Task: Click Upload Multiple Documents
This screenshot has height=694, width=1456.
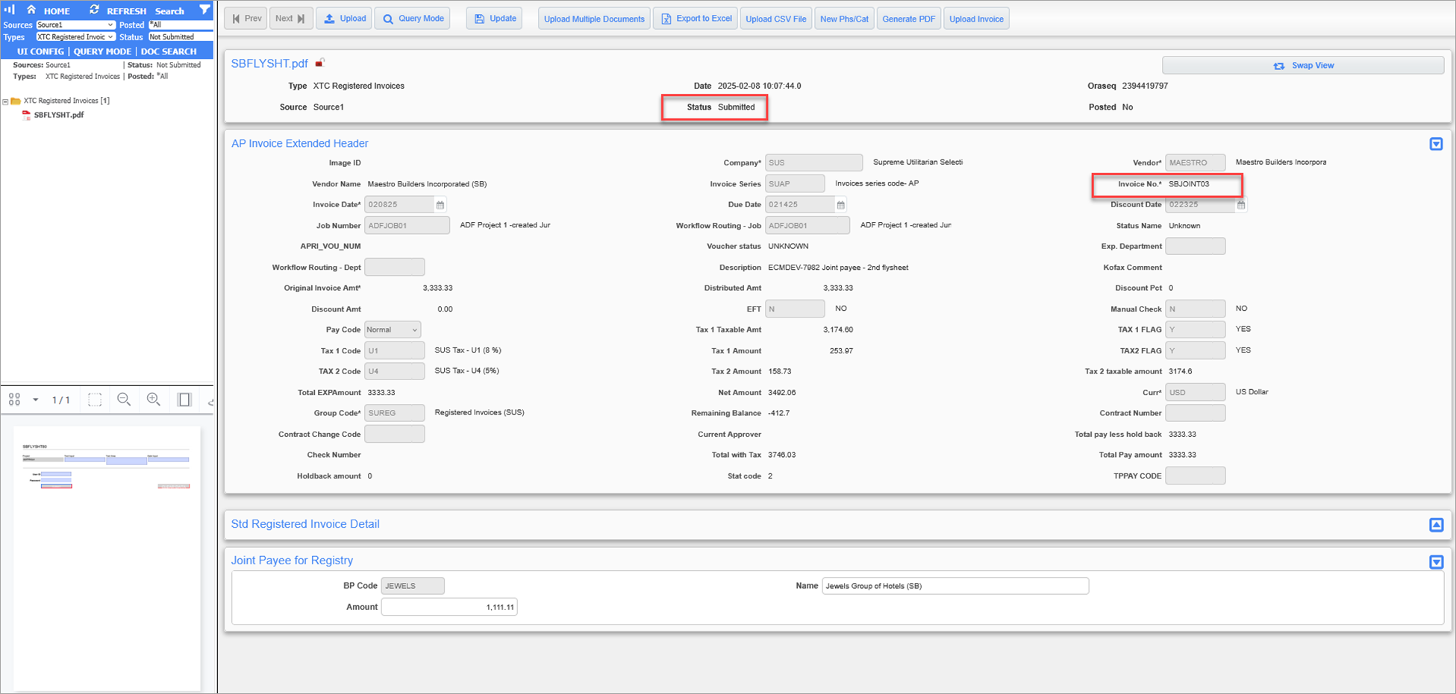Action: point(594,19)
